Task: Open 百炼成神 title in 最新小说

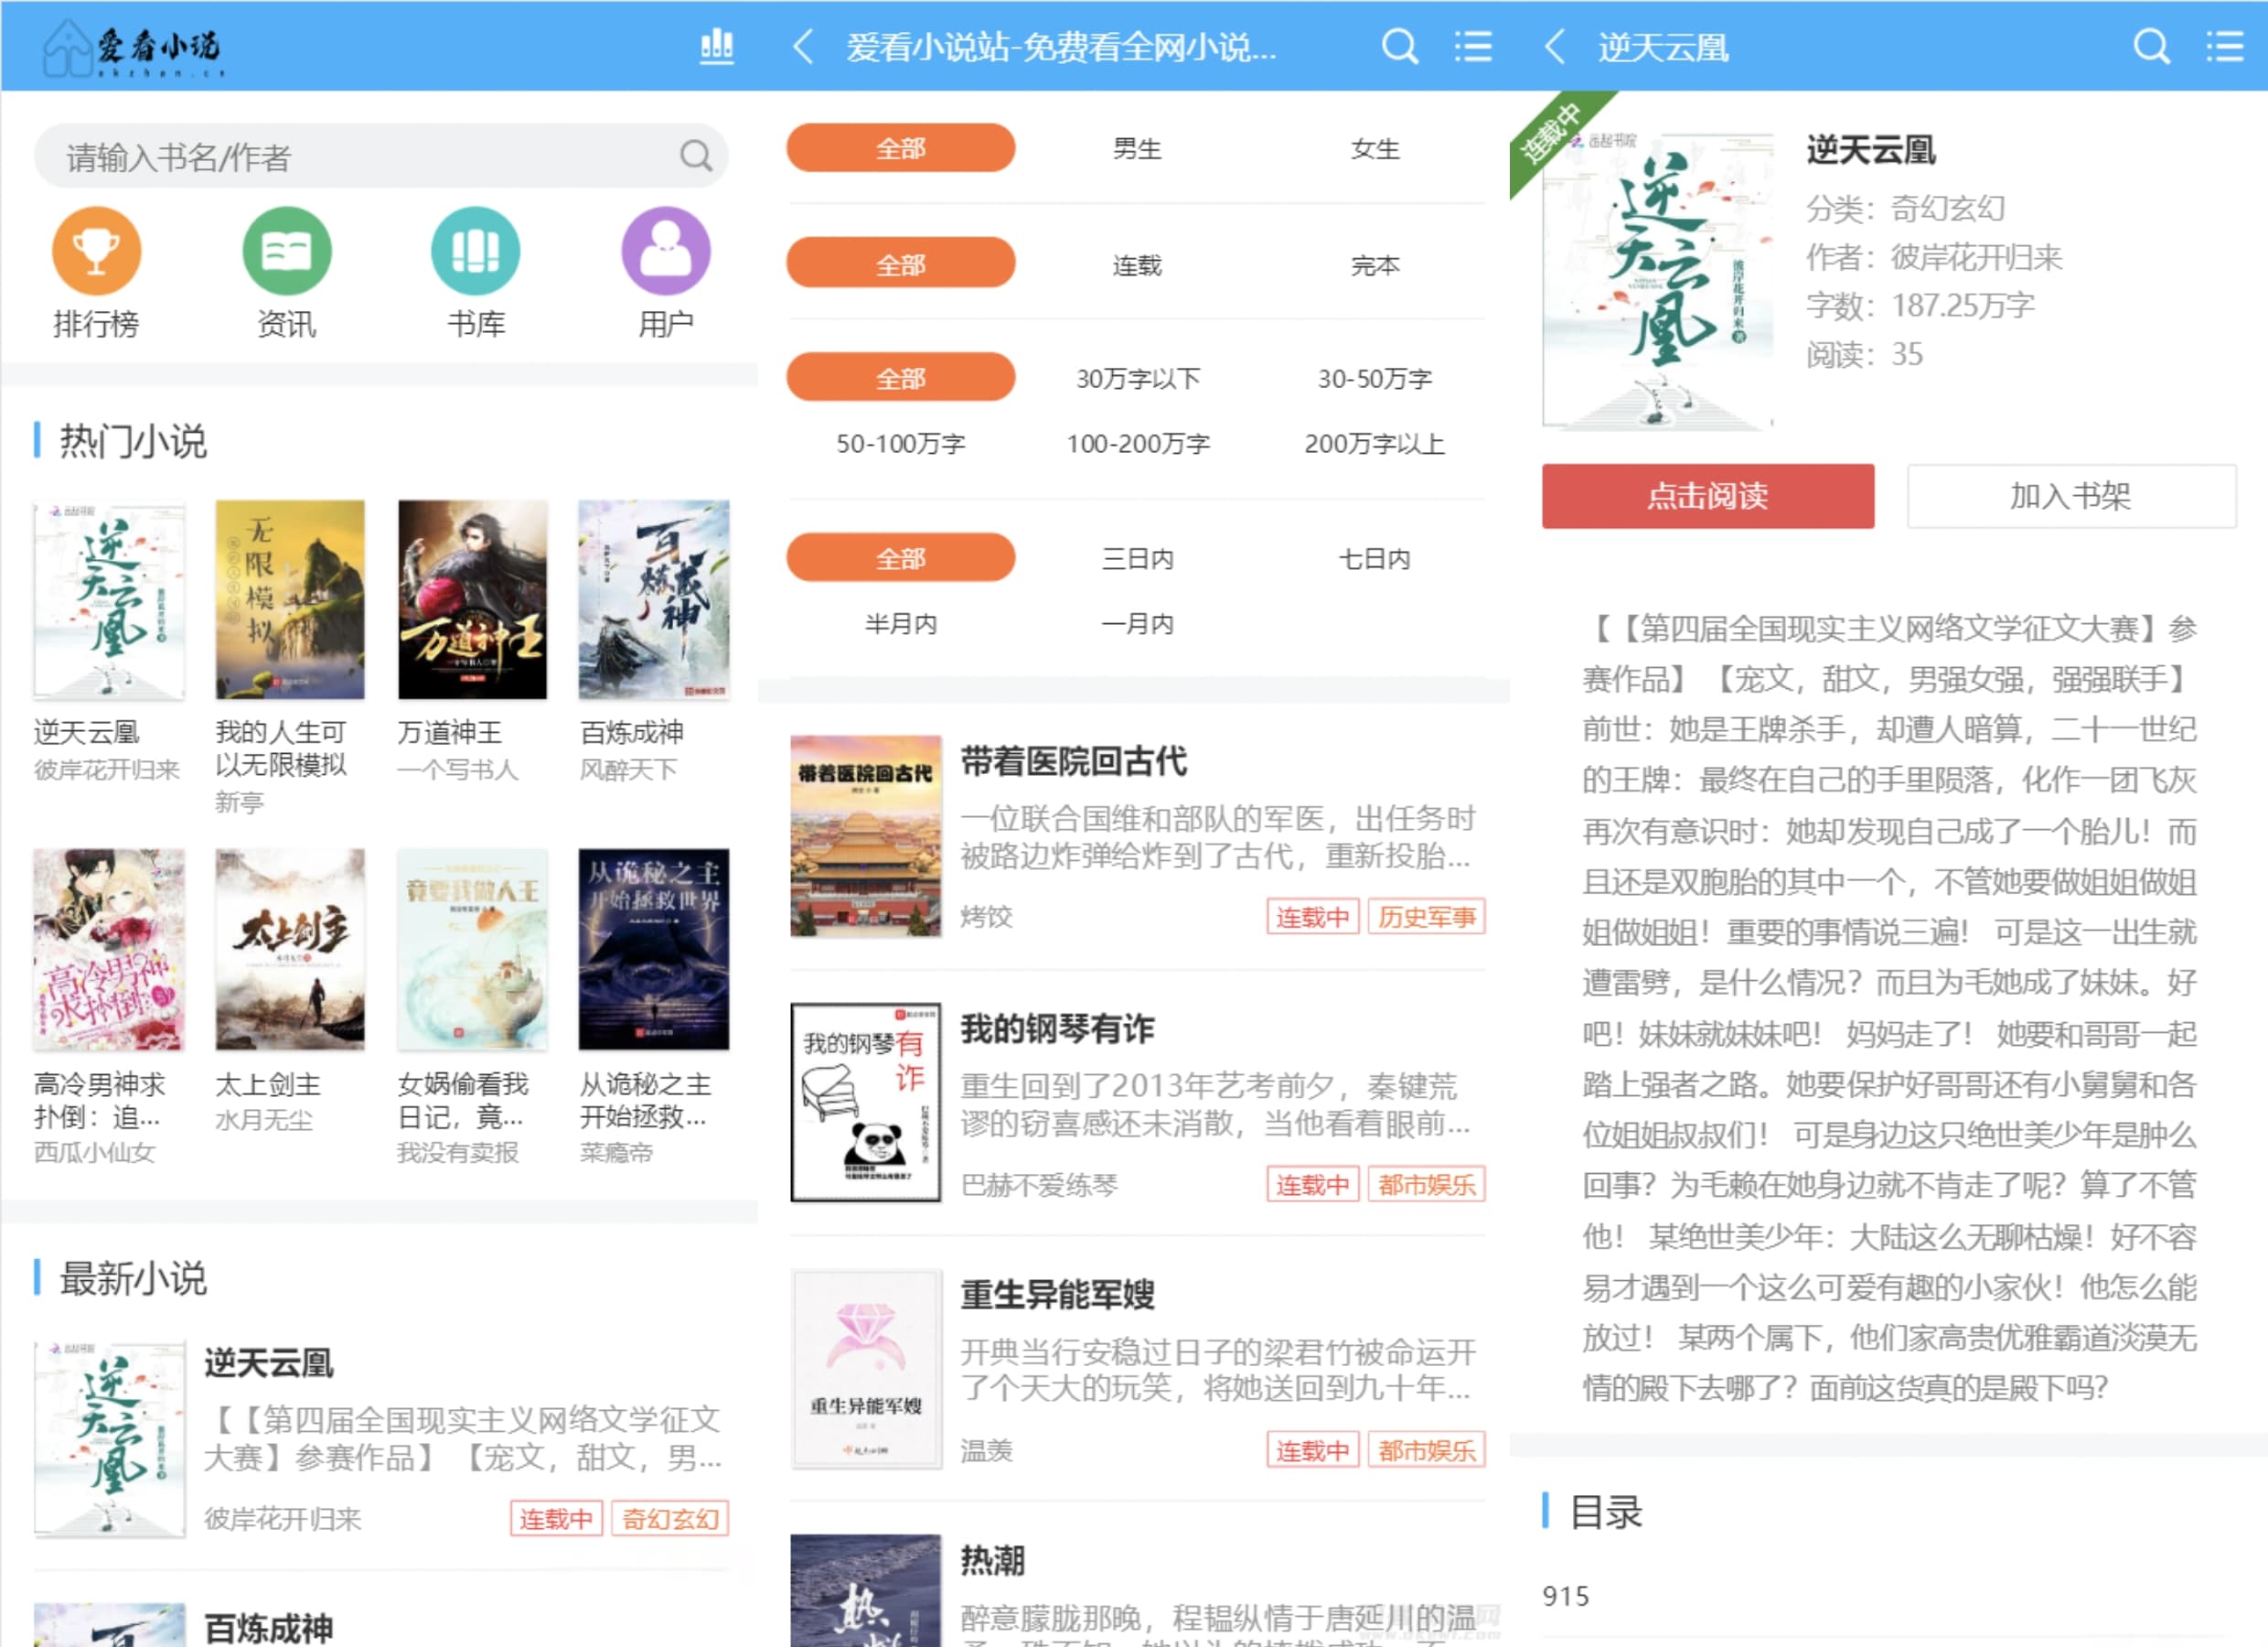Action: pyautogui.click(x=269, y=1628)
